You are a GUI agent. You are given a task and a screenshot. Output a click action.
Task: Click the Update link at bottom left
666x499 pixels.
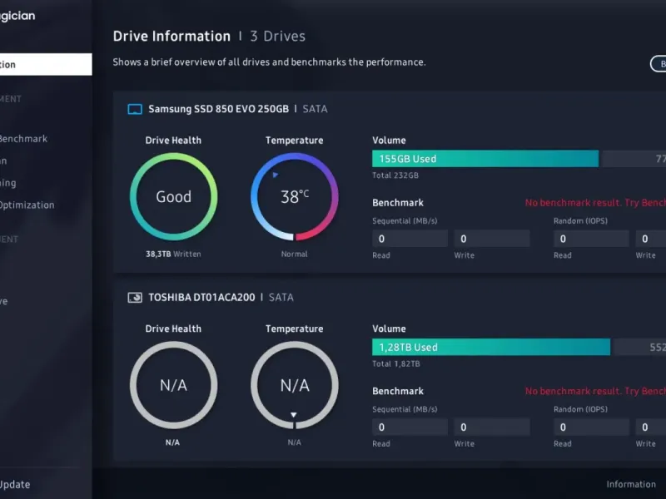point(15,484)
